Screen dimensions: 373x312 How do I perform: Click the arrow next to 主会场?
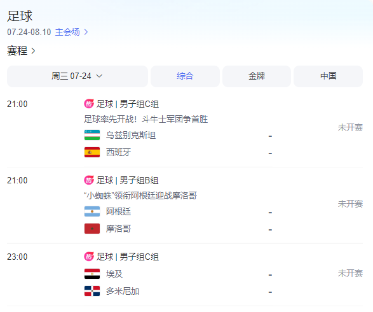point(86,32)
